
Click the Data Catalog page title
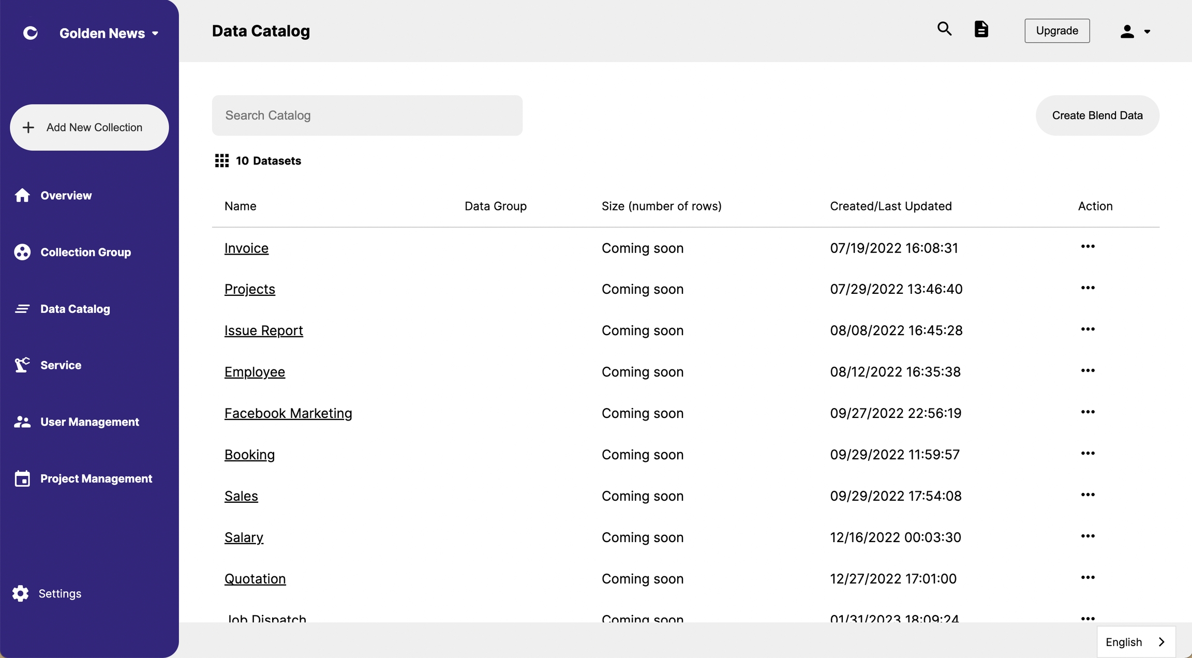(261, 31)
